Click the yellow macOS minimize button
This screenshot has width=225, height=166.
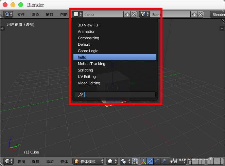13,5
